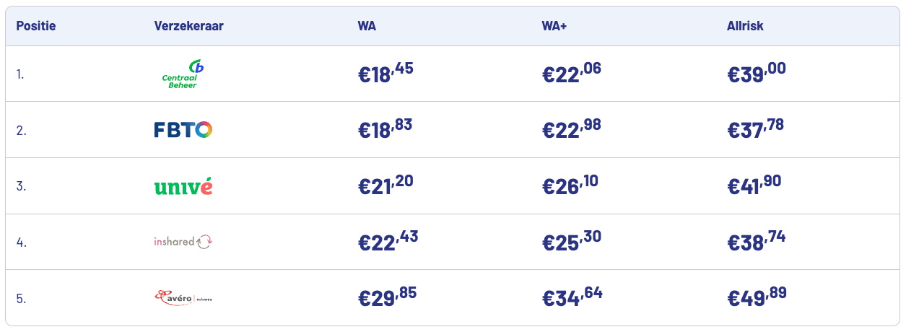The image size is (906, 332).
Task: Click Avéro Allrisk price €49,89
Action: point(757,297)
